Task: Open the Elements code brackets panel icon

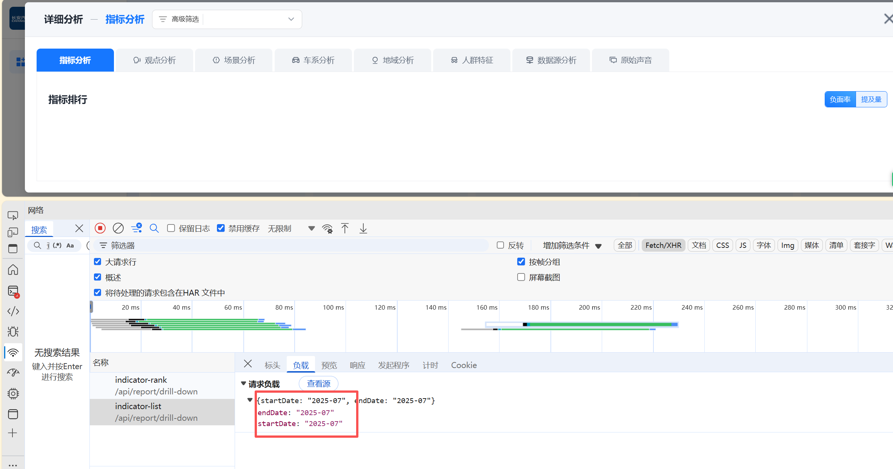Action: 13,311
